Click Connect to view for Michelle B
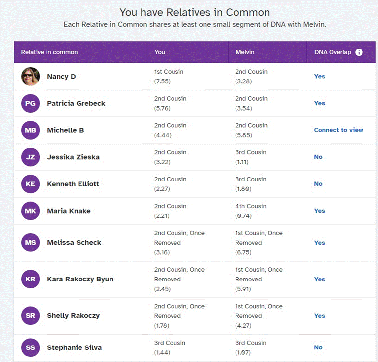 tap(338, 130)
